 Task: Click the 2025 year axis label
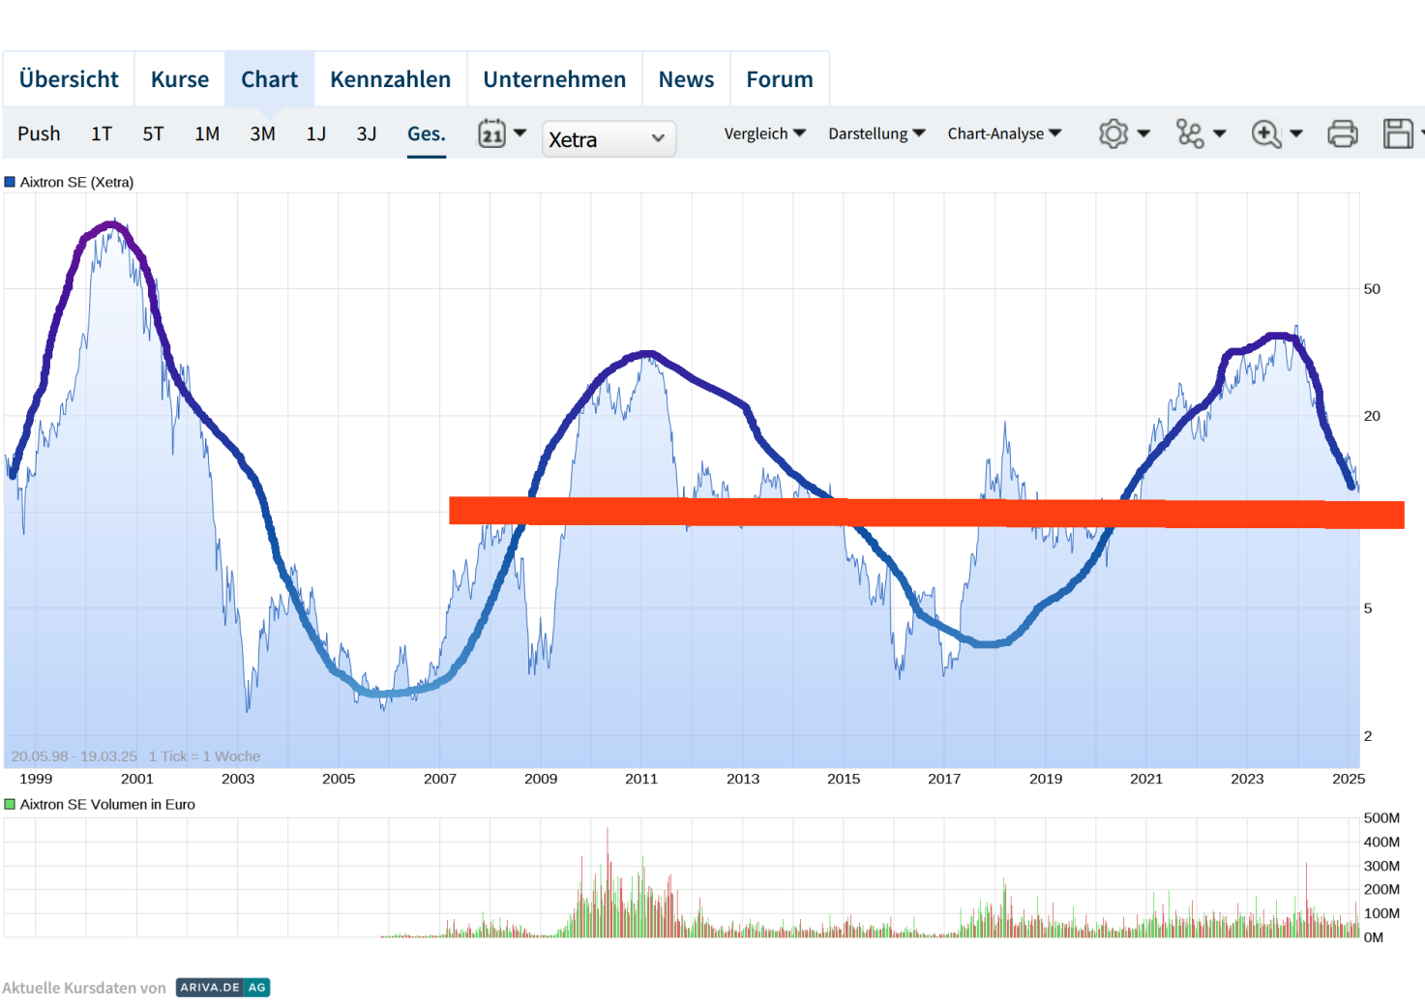[1349, 779]
